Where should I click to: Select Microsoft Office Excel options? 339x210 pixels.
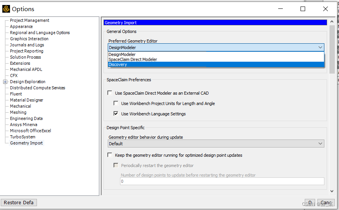(30, 131)
